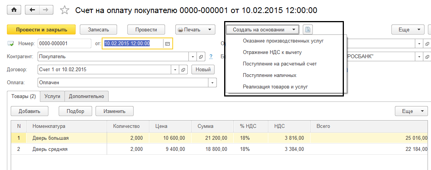Click the document report icon beside Создать на основании
Image resolution: width=431 pixels, height=170 pixels.
308,29
